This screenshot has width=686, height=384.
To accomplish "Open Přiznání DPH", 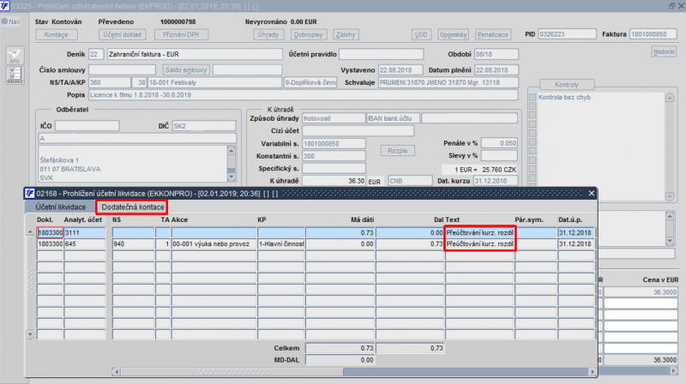I will click(x=181, y=34).
